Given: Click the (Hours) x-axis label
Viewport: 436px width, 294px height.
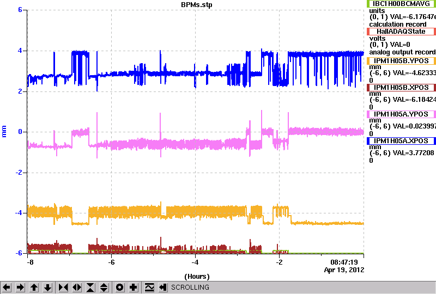Looking at the screenshot, I should click(x=197, y=277).
